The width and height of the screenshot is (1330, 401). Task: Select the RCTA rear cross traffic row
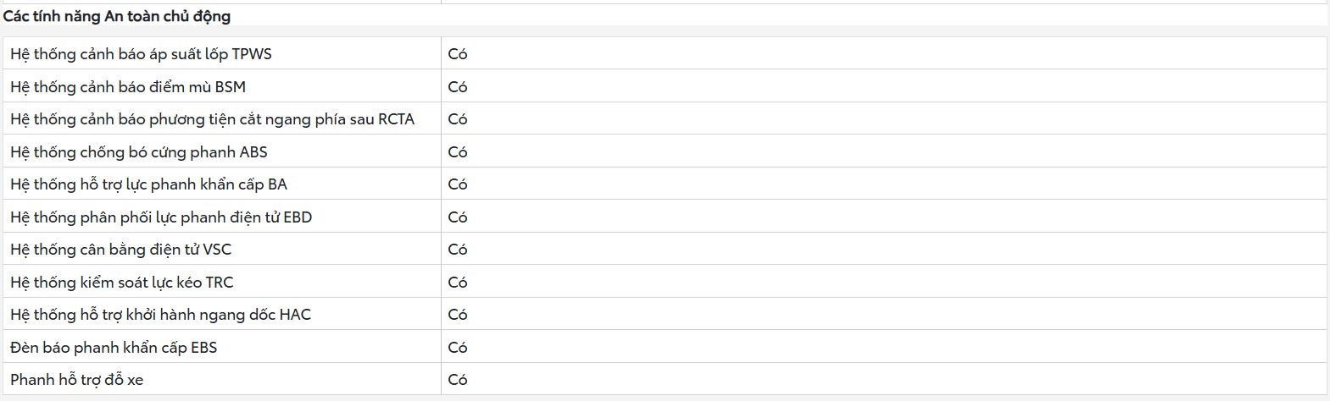[x=665, y=118]
